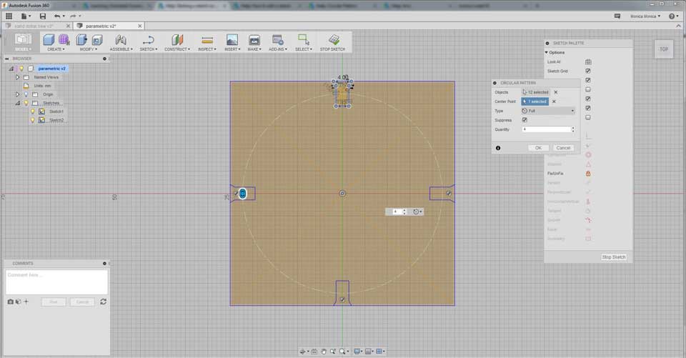Click the Comment here text box

click(x=56, y=282)
